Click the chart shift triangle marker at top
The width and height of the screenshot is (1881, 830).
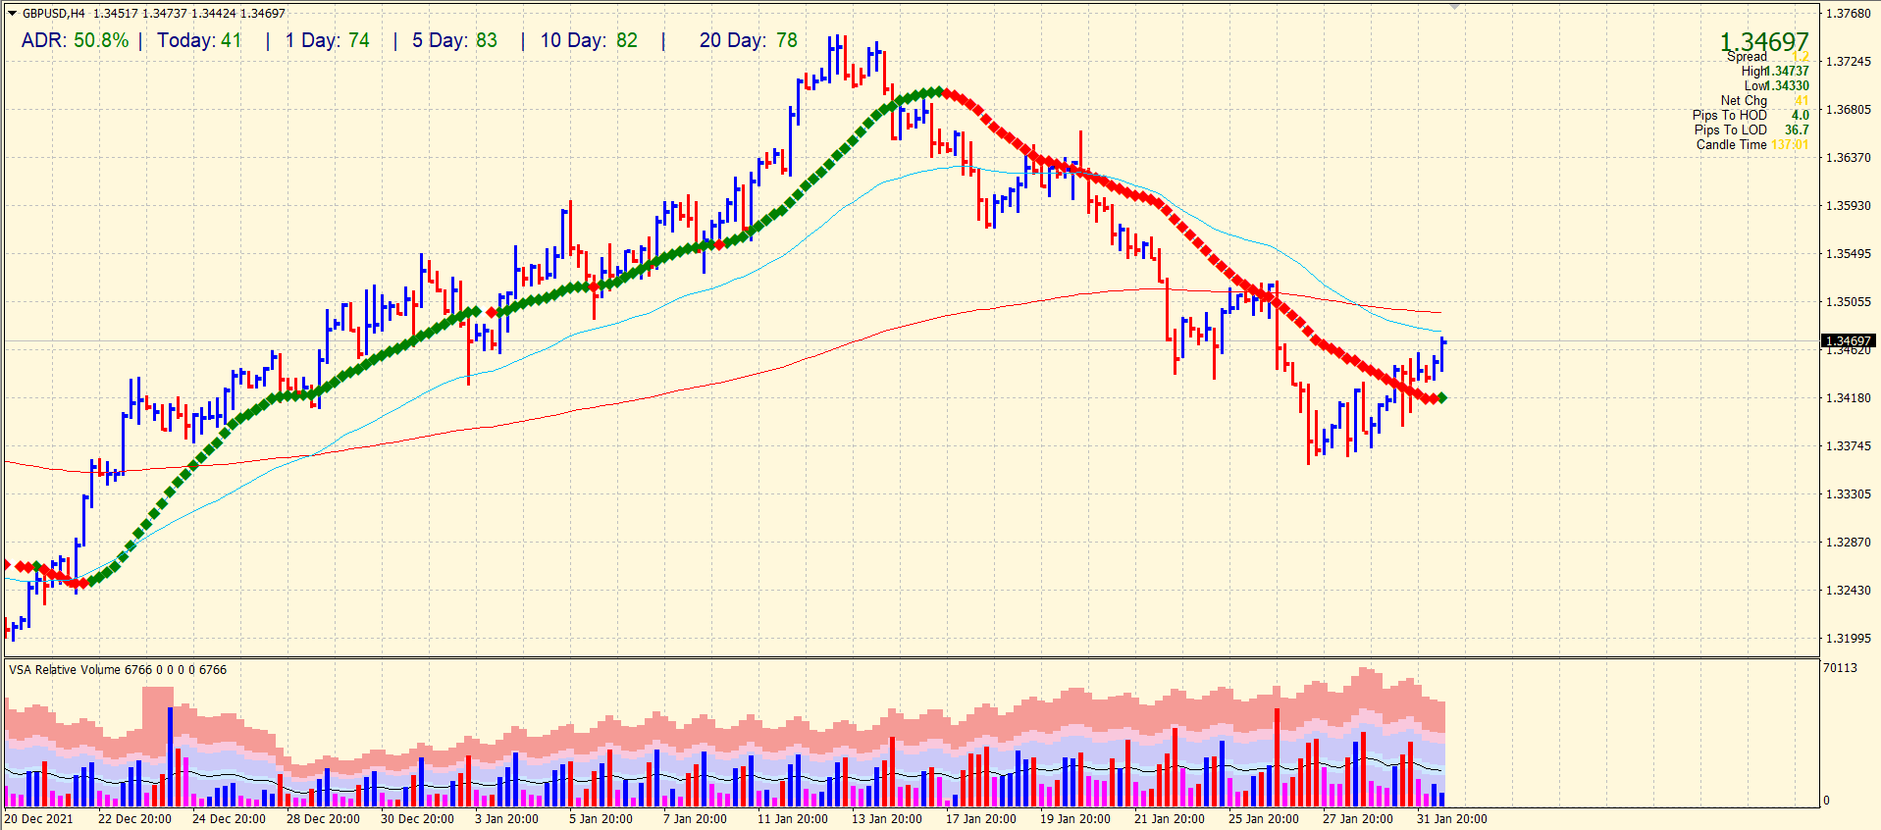click(x=1455, y=6)
